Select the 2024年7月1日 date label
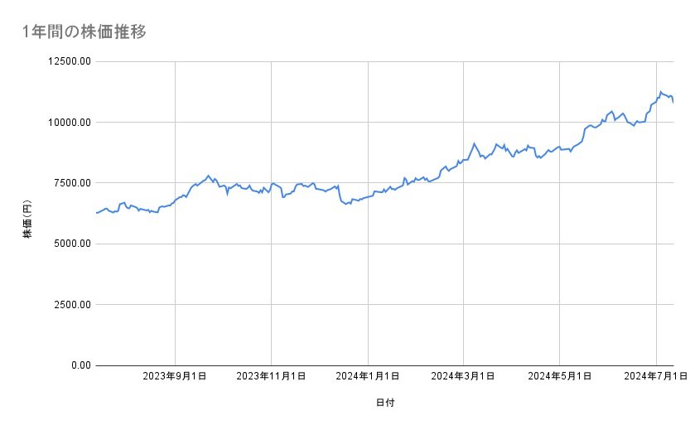Screen dimensions: 695x430 655,376
